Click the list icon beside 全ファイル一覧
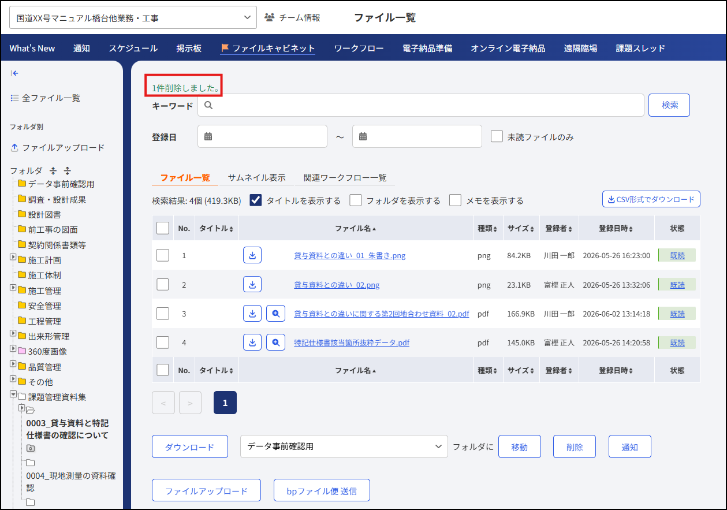The image size is (727, 510). tap(14, 98)
